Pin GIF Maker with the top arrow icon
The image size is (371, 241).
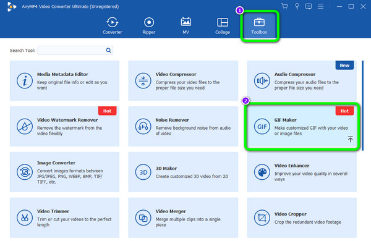350,139
